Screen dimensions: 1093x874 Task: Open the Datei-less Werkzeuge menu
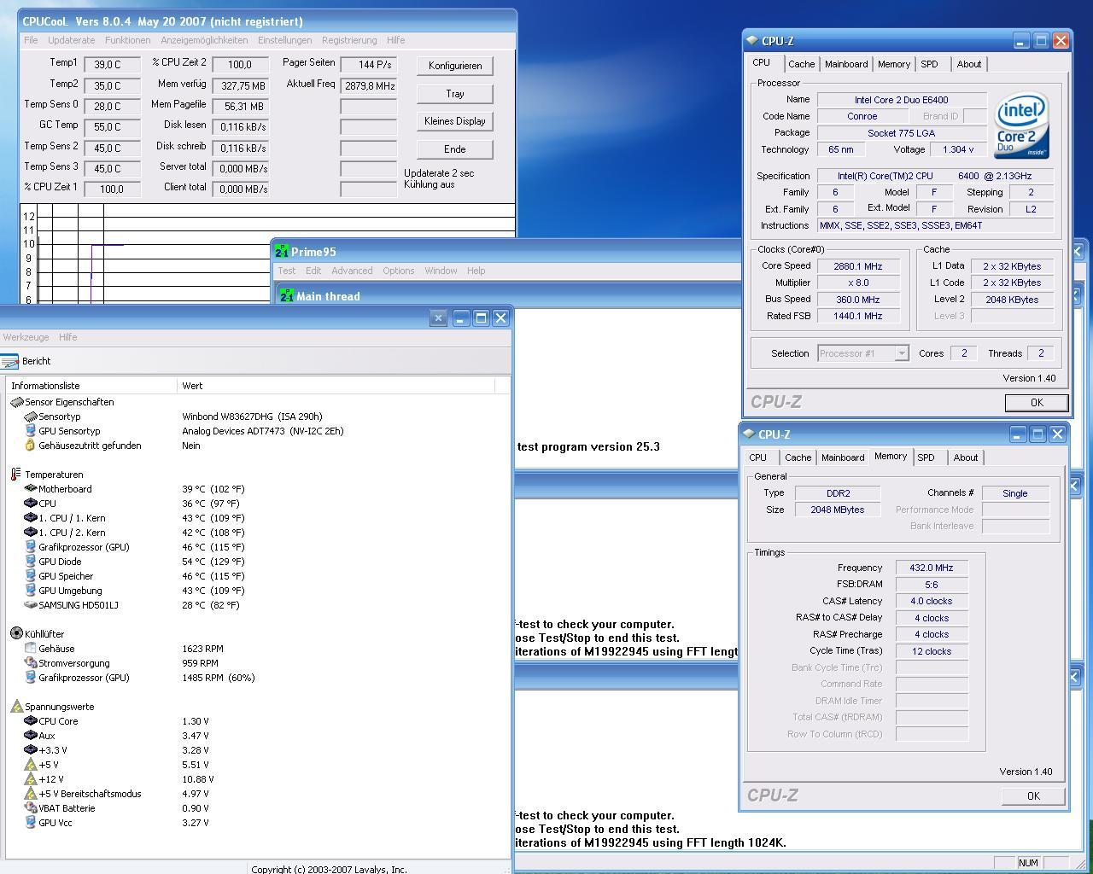(x=26, y=337)
